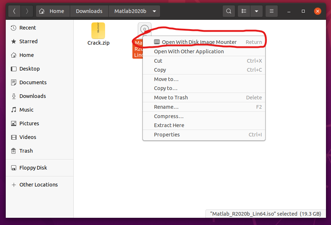This screenshot has height=225, width=331.
Task: Open the Matlab2020b path bar dropdown
Action: (154, 11)
